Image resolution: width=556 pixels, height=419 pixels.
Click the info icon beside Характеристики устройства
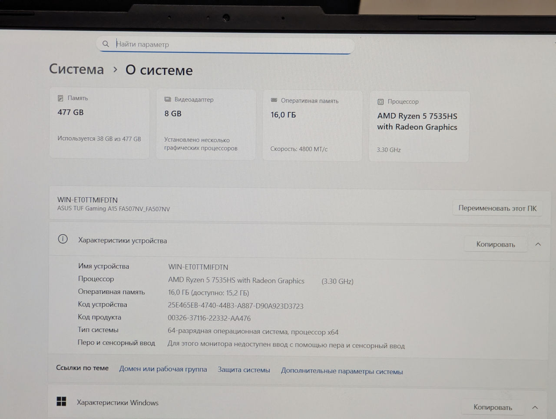[x=63, y=239]
